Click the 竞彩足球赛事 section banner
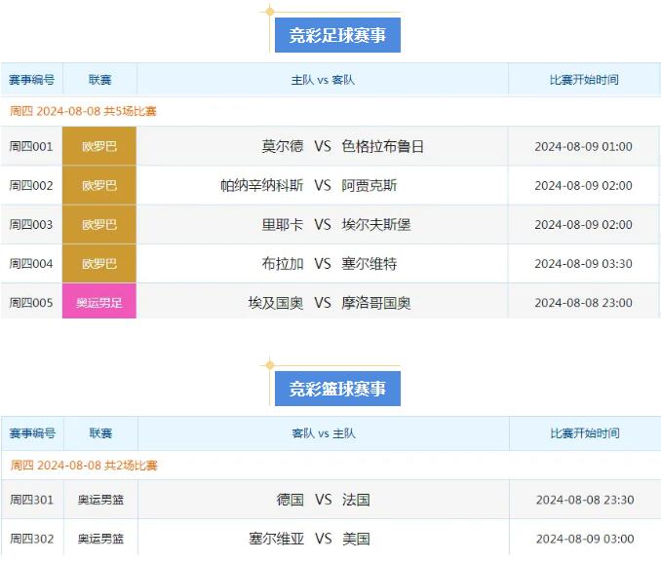Image resolution: width=661 pixels, height=561 pixels. coord(337,36)
